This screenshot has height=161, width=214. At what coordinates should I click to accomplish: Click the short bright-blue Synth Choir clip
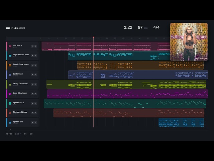(x=181, y=122)
